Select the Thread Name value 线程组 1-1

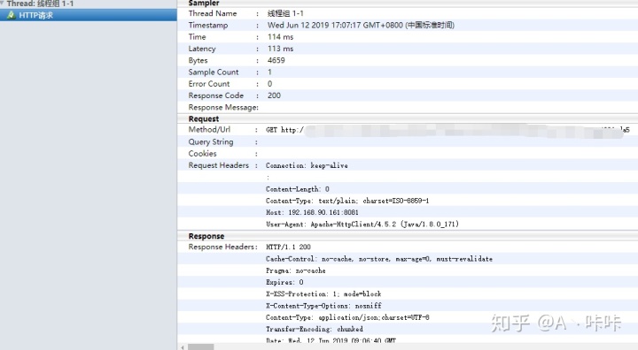285,13
